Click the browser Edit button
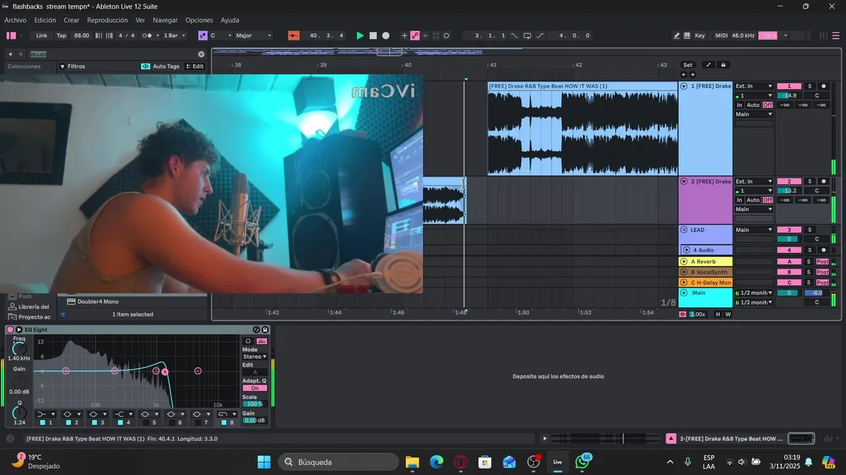The height and width of the screenshot is (475, 846). tap(194, 66)
